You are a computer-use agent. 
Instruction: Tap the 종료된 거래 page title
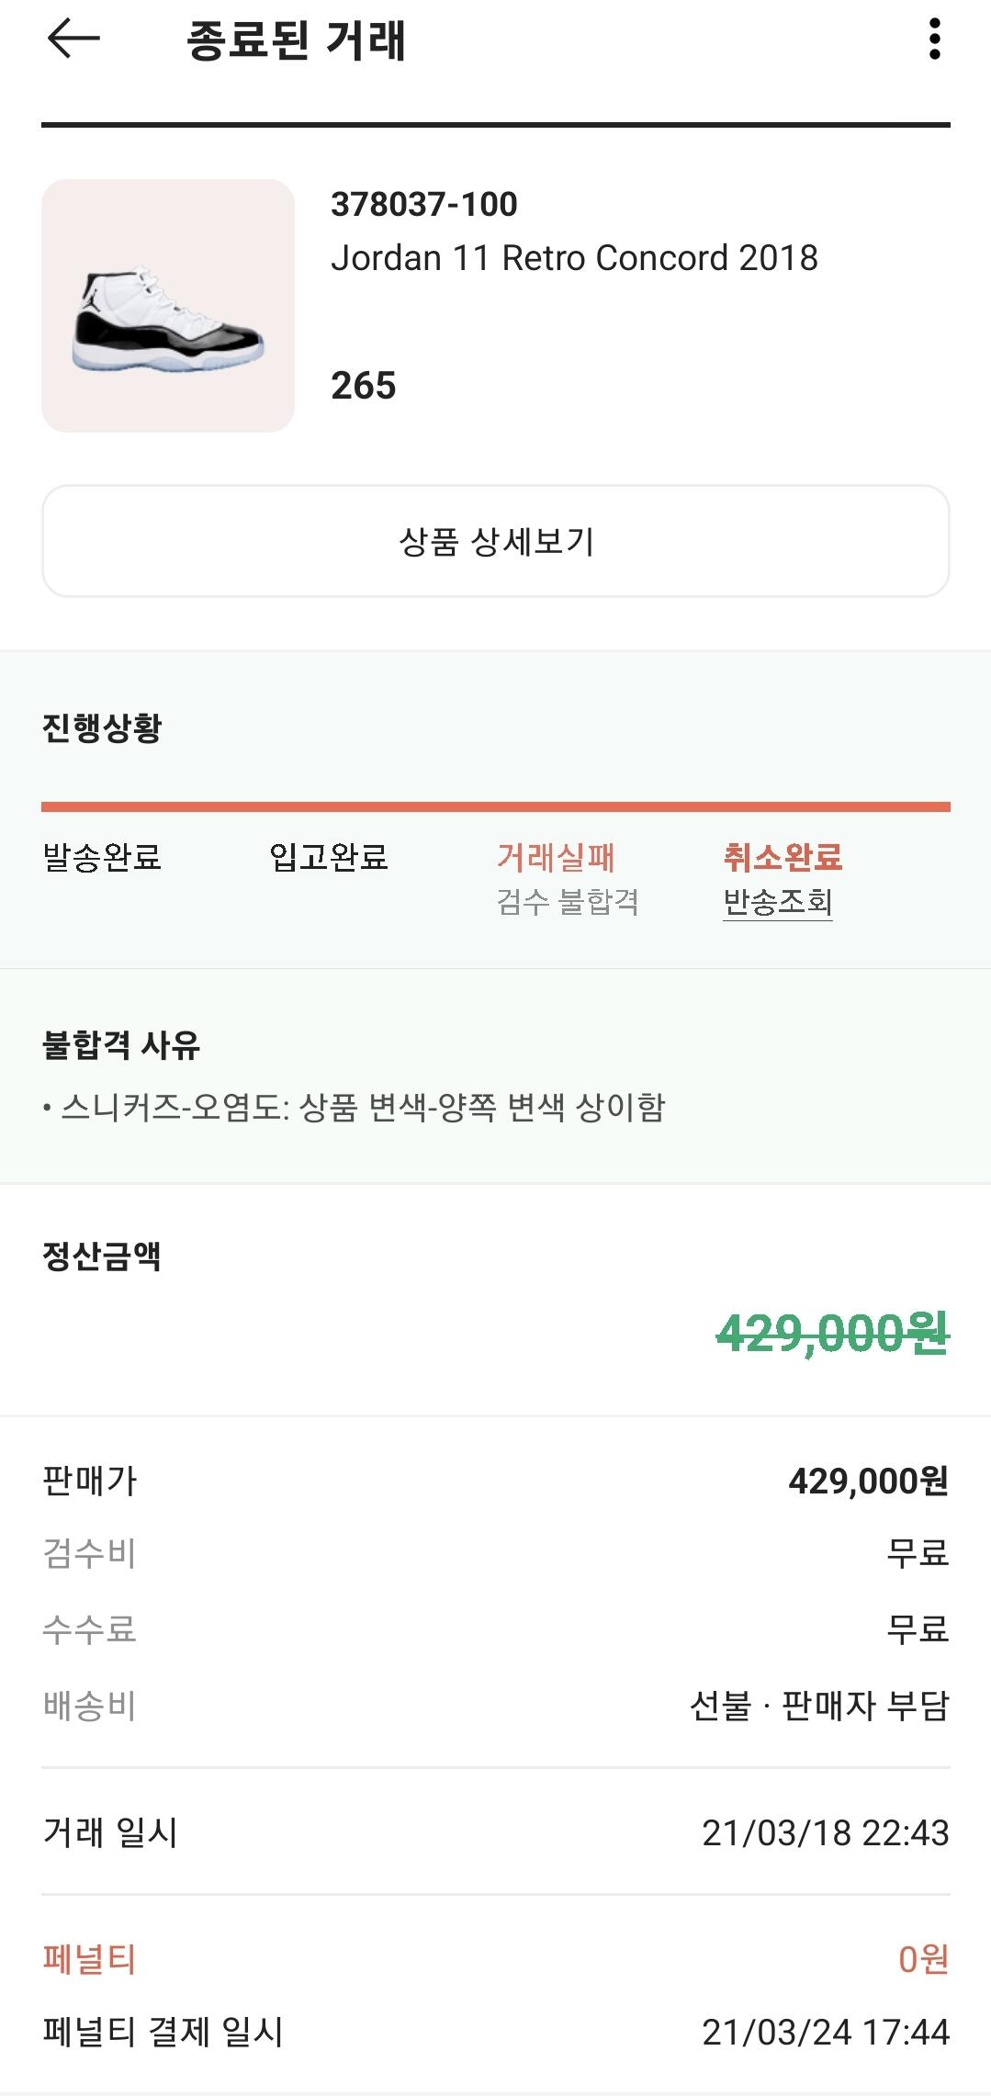(x=296, y=40)
